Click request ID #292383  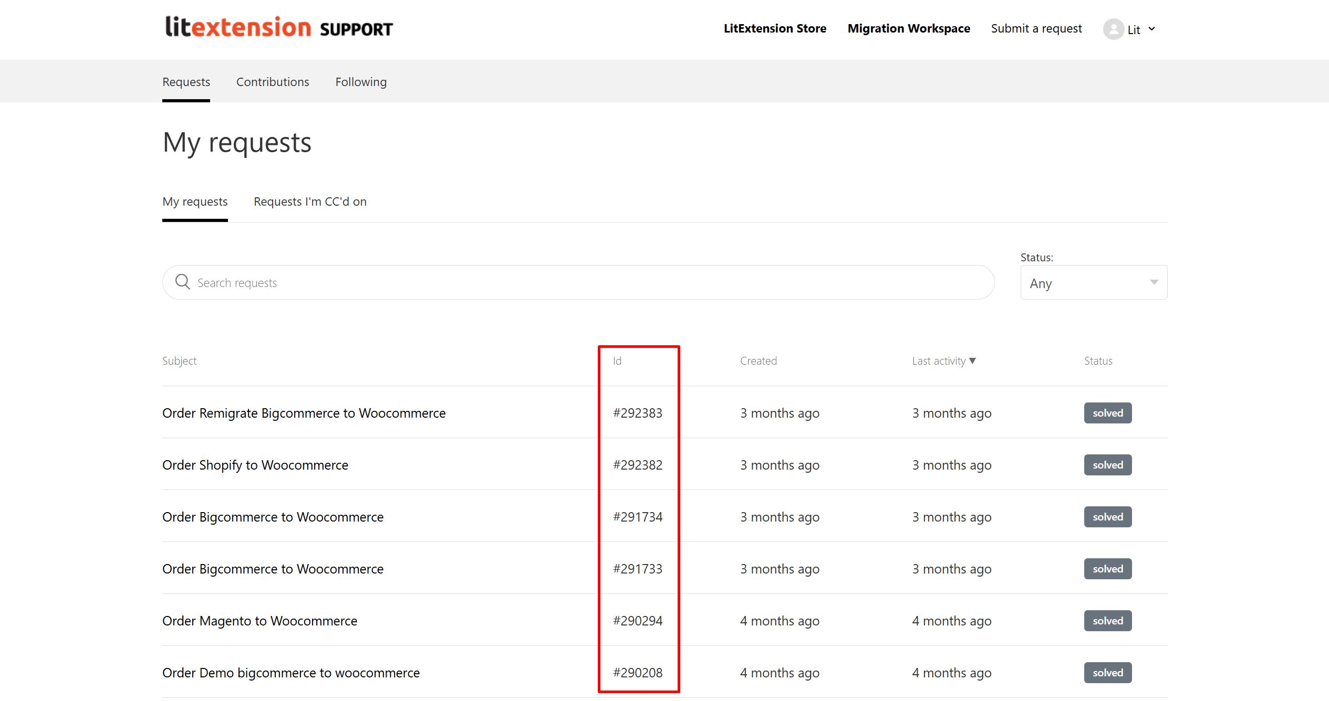click(638, 413)
